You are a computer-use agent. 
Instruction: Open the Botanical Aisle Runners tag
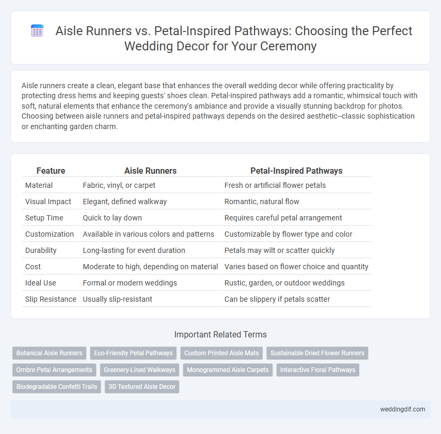pyautogui.click(x=49, y=353)
